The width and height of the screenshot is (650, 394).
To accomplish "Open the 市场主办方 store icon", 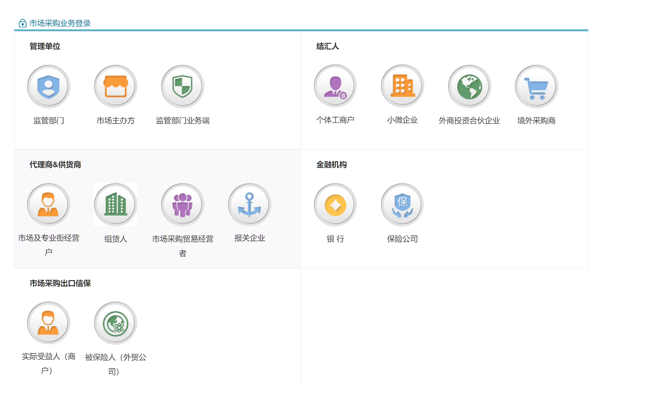I will [x=116, y=86].
